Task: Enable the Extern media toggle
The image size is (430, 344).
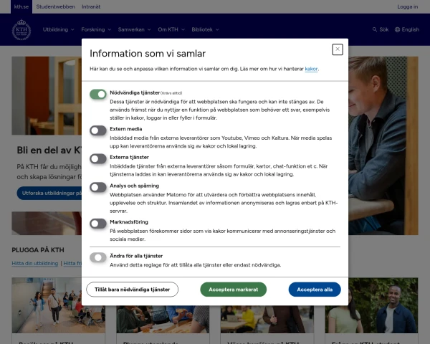Action: pyautogui.click(x=98, y=130)
